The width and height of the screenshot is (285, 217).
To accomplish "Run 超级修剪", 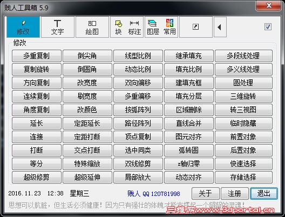I will [37, 177].
